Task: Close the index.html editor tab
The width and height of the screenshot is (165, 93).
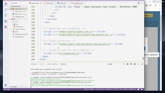Action: point(40,3)
